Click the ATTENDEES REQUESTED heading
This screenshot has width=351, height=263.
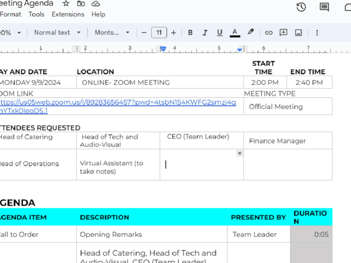[40, 128]
